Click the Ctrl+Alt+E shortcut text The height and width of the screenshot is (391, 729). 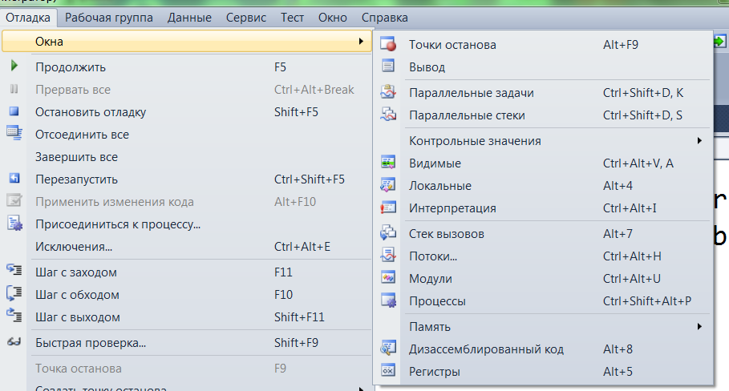click(302, 247)
